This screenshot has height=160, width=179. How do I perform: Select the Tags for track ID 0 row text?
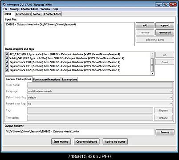point(65,62)
